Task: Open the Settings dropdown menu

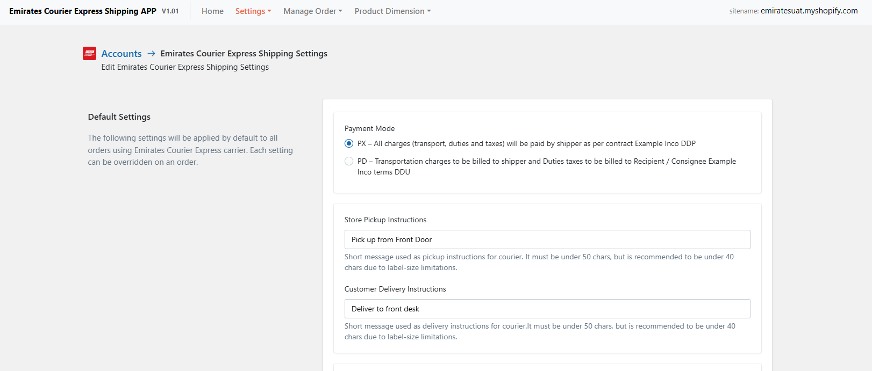Action: 253,11
